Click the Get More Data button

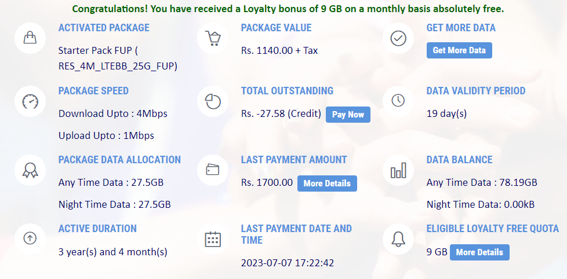pyautogui.click(x=459, y=50)
